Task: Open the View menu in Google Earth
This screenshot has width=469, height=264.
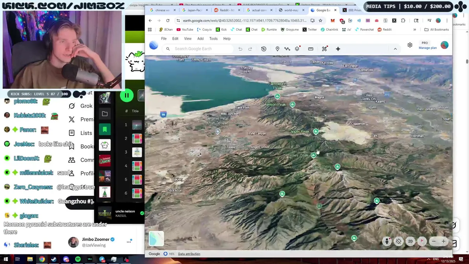Action: click(188, 38)
